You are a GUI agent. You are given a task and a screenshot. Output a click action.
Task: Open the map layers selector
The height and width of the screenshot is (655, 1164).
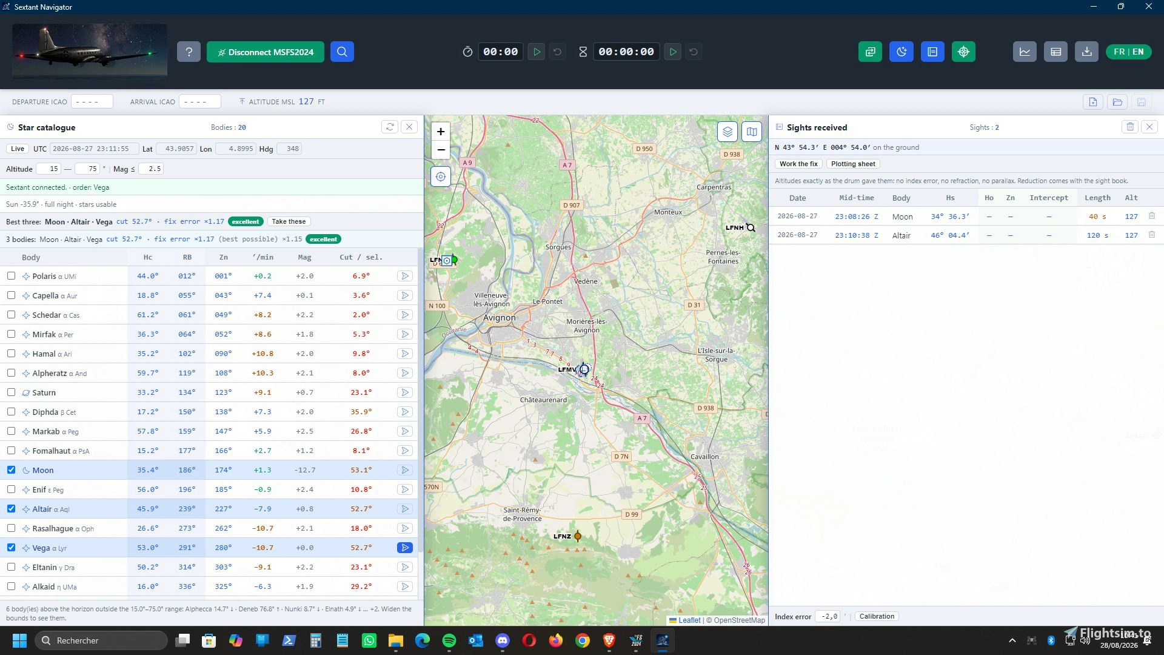[x=727, y=132]
